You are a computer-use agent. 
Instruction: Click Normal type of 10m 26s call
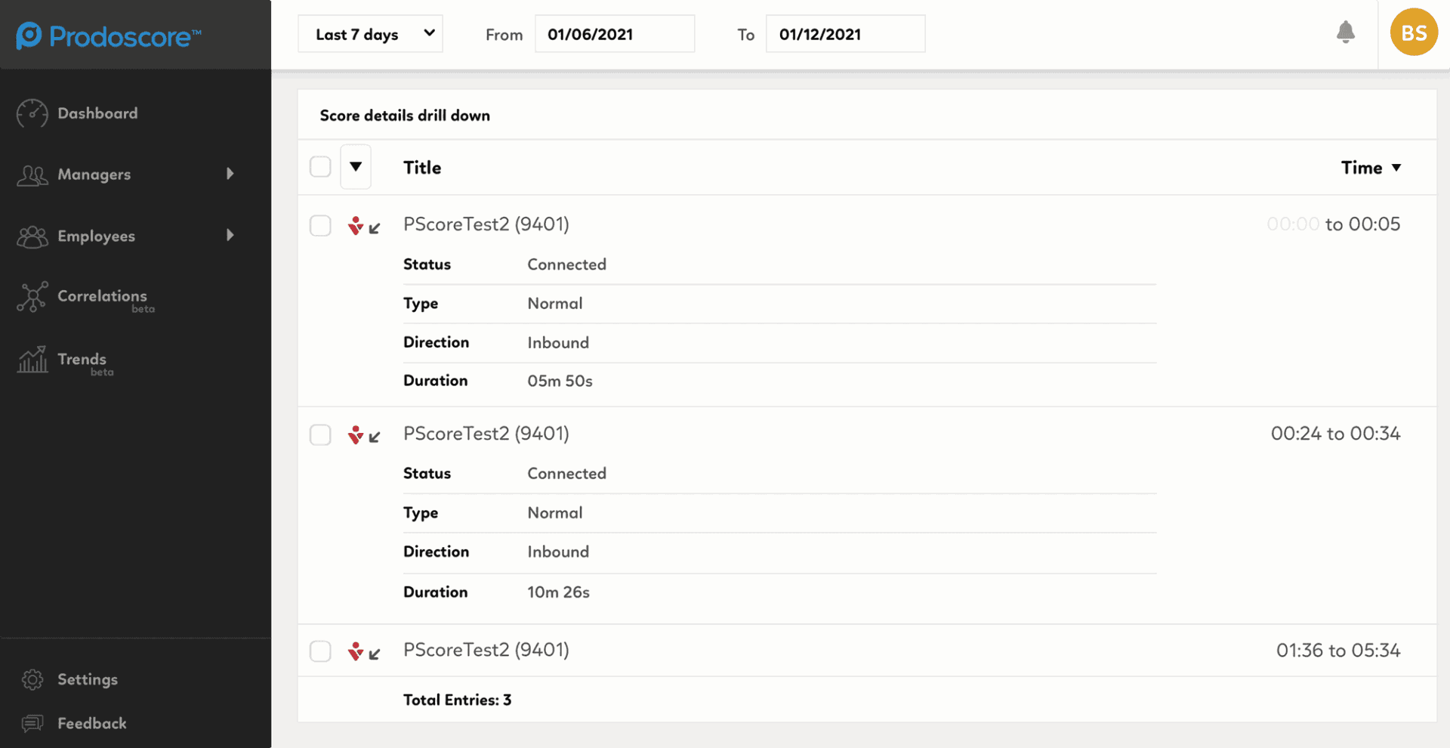click(555, 513)
